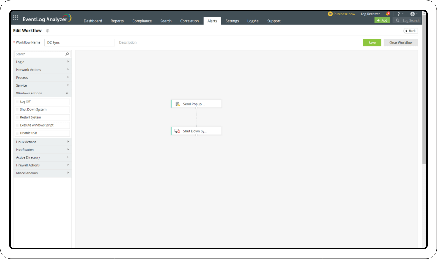Open the apps grid icon beside the logo
Image resolution: width=437 pixels, height=259 pixels.
coord(15,17)
